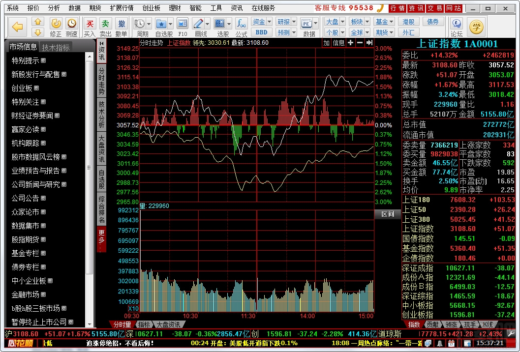The image size is (520, 352).
Task: Open the 大盘 dropdown
Action: (335, 22)
